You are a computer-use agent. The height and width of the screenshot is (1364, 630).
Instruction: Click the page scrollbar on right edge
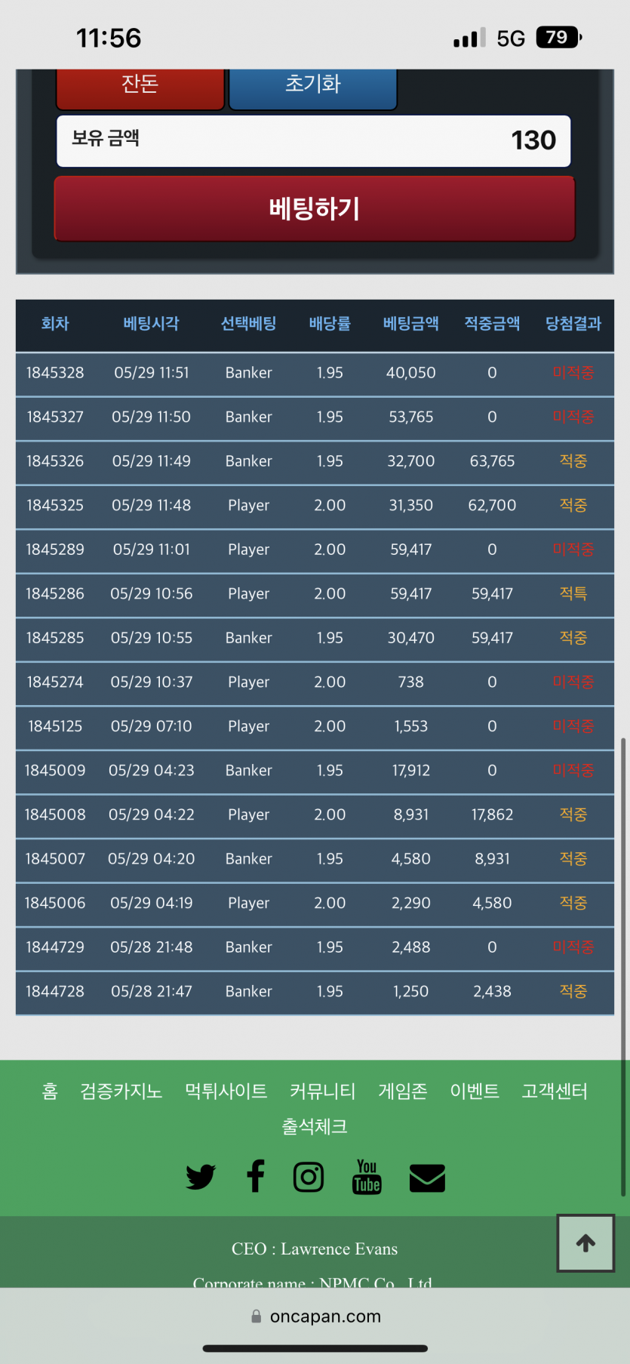(623, 966)
